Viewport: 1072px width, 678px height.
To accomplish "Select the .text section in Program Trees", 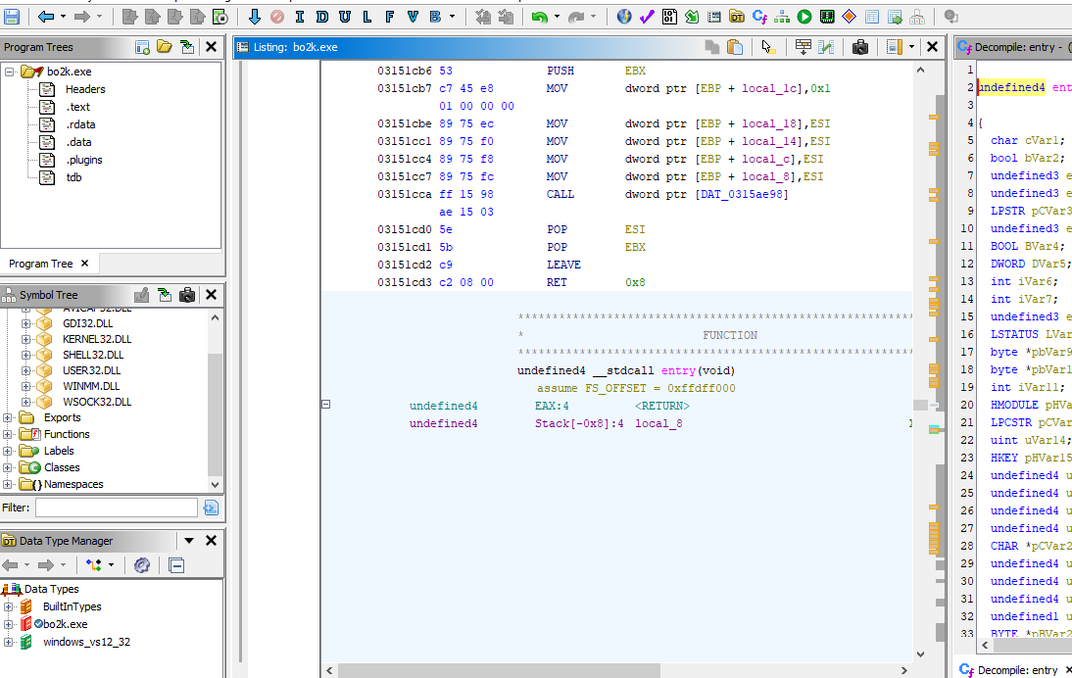I will click(77, 107).
